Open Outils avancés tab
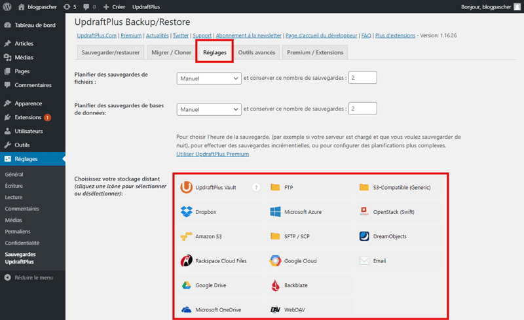This screenshot has width=524, height=320. coord(257,52)
